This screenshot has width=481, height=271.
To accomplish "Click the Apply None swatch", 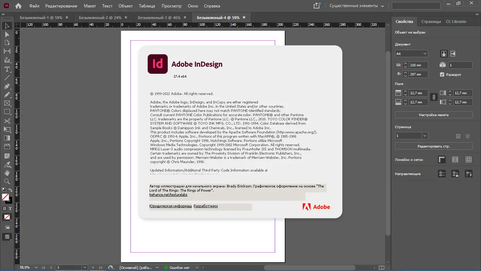I will (7, 217).
